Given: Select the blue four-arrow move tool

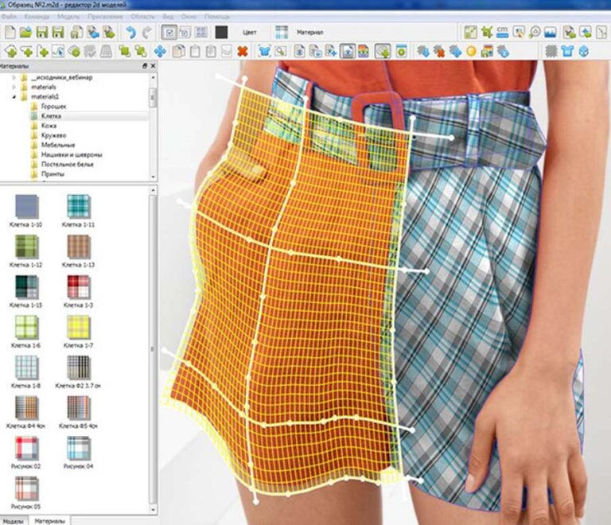Looking at the screenshot, I should point(160,51).
